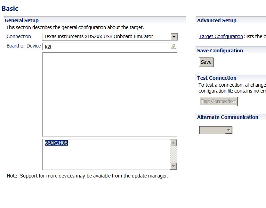Click the Test Connection section header

click(x=217, y=78)
